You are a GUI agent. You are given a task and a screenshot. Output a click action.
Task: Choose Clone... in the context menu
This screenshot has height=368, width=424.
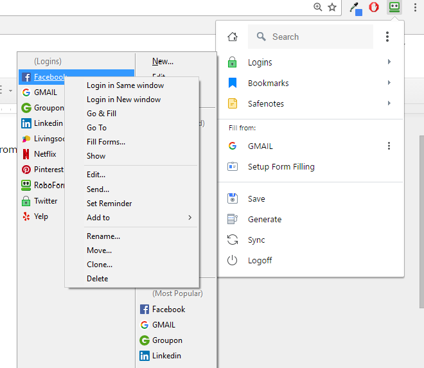pos(100,265)
